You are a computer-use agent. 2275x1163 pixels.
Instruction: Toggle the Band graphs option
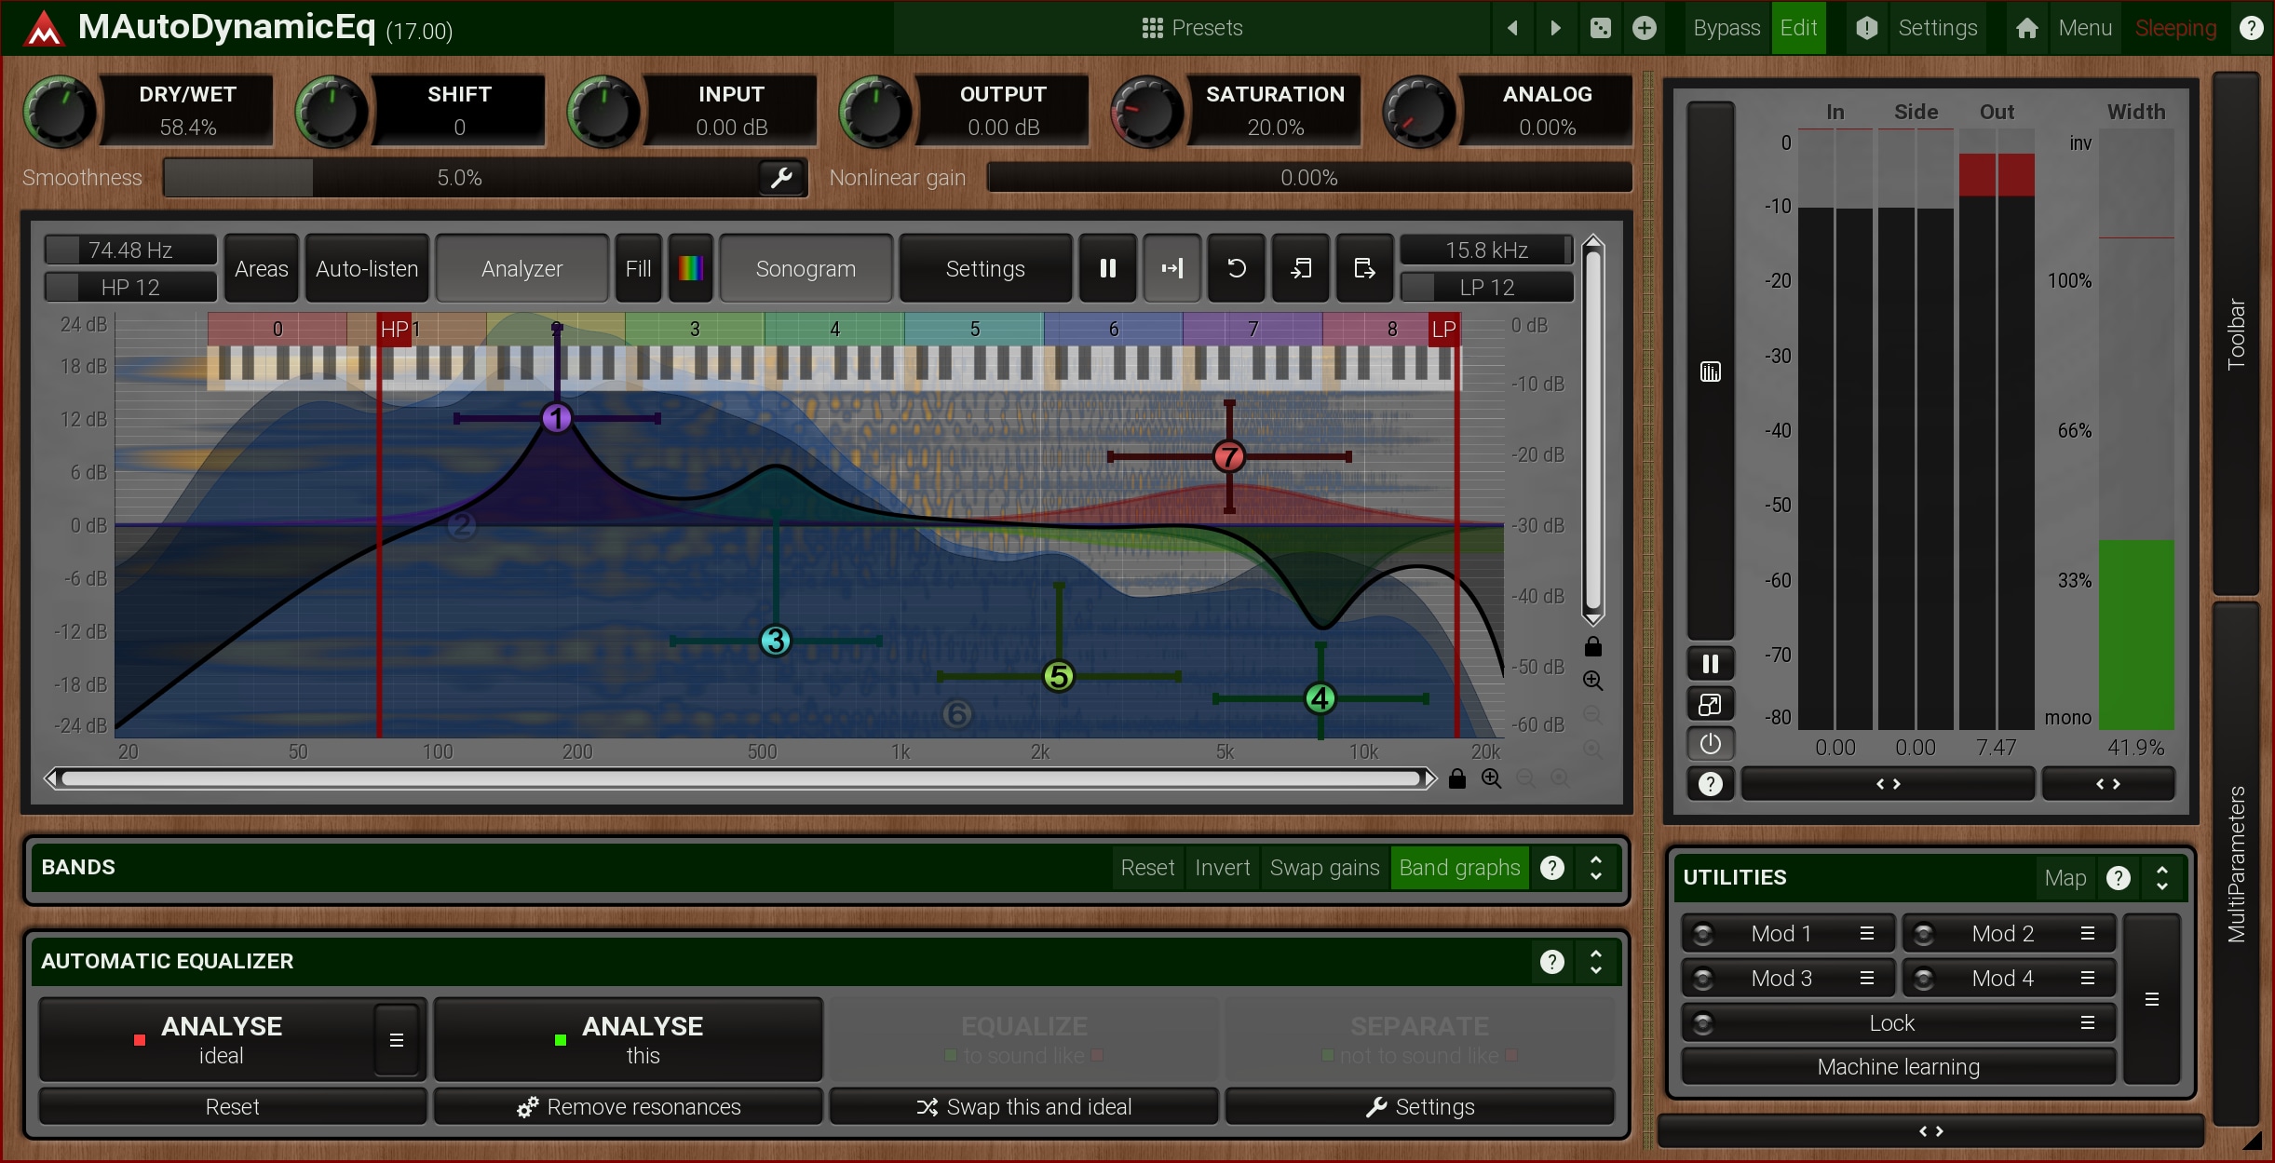tap(1458, 868)
